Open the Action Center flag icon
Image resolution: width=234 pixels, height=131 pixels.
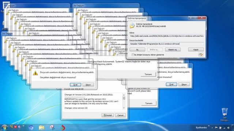point(216,128)
